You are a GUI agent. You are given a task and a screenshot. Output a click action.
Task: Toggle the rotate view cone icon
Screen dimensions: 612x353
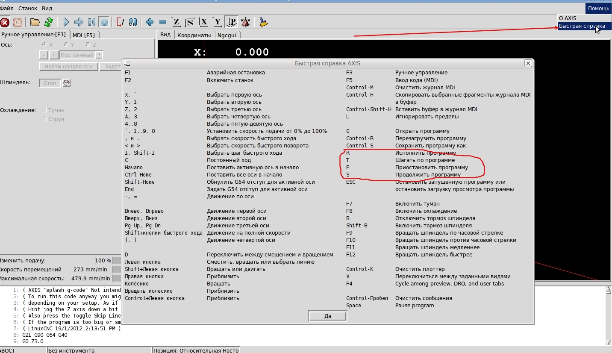245,22
